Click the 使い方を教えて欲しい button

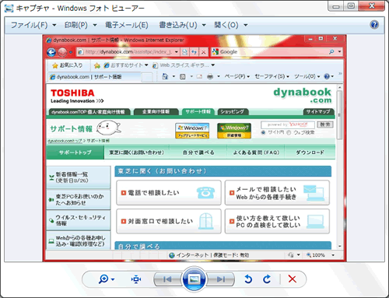coord(277,221)
